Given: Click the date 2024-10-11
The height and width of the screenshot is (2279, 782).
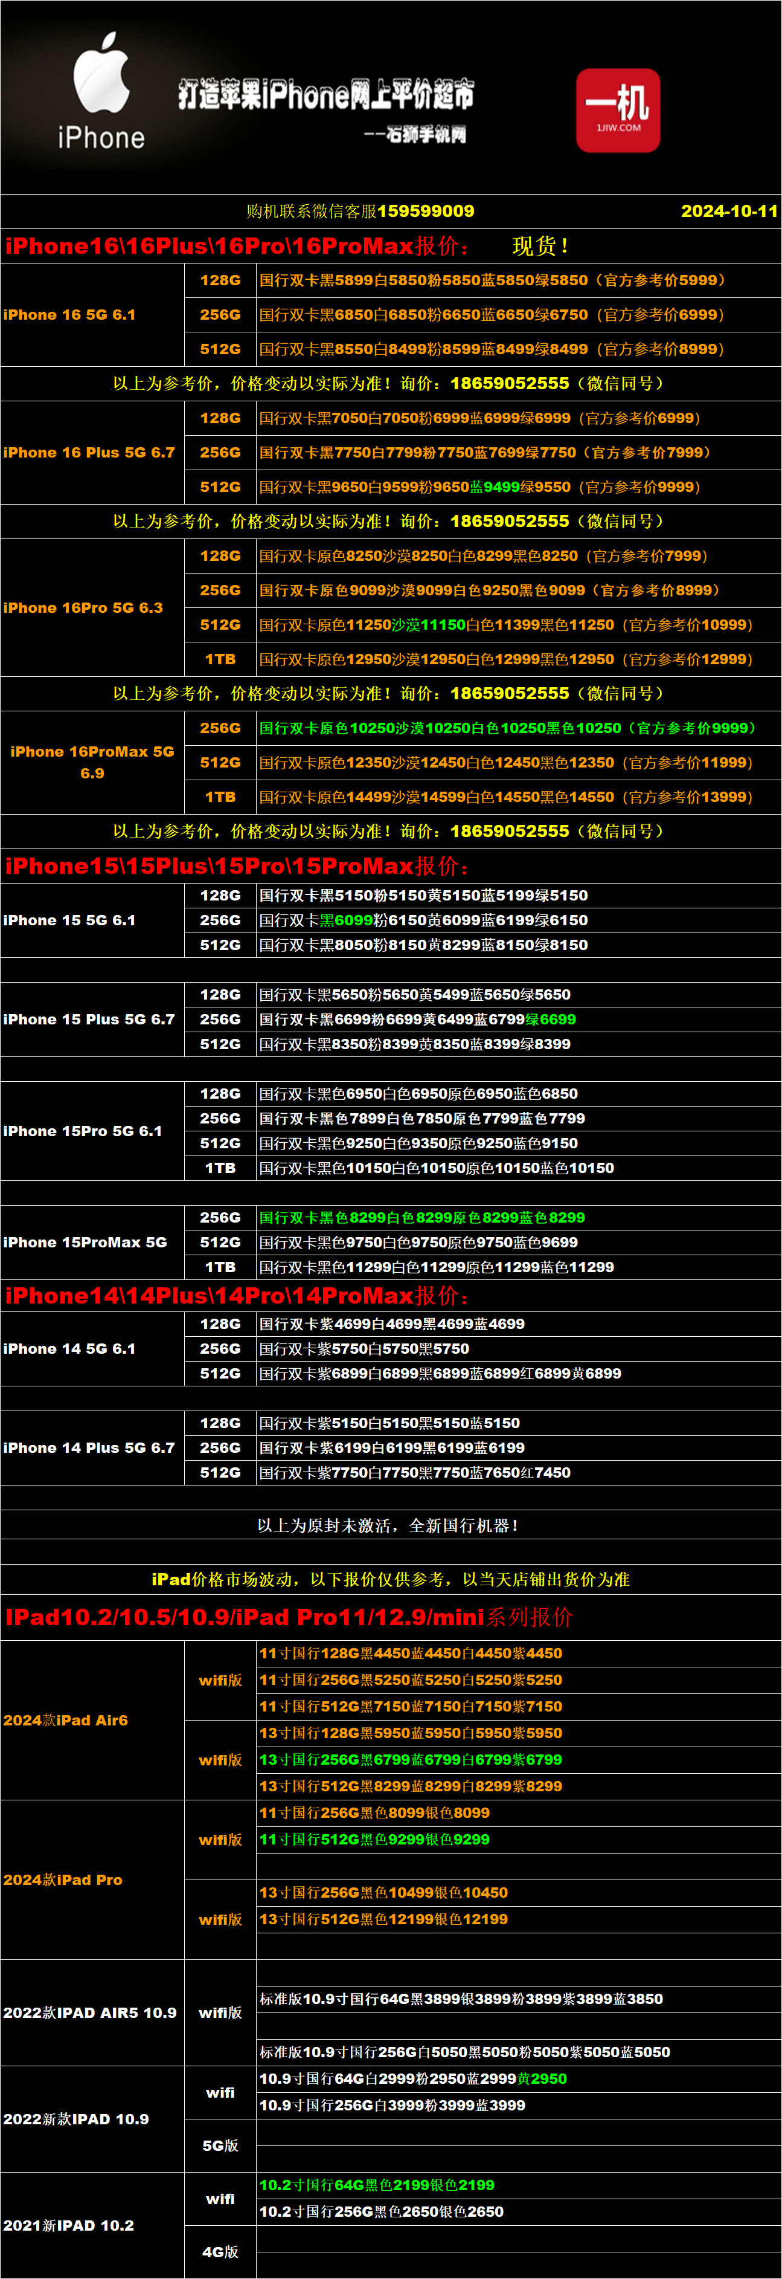Looking at the screenshot, I should pyautogui.click(x=729, y=212).
